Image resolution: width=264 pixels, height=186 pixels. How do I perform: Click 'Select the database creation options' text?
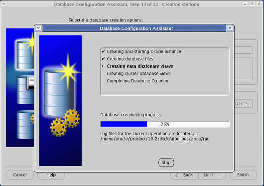click(x=106, y=20)
